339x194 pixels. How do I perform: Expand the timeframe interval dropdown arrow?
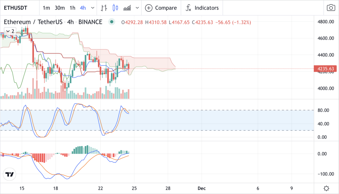93,8
